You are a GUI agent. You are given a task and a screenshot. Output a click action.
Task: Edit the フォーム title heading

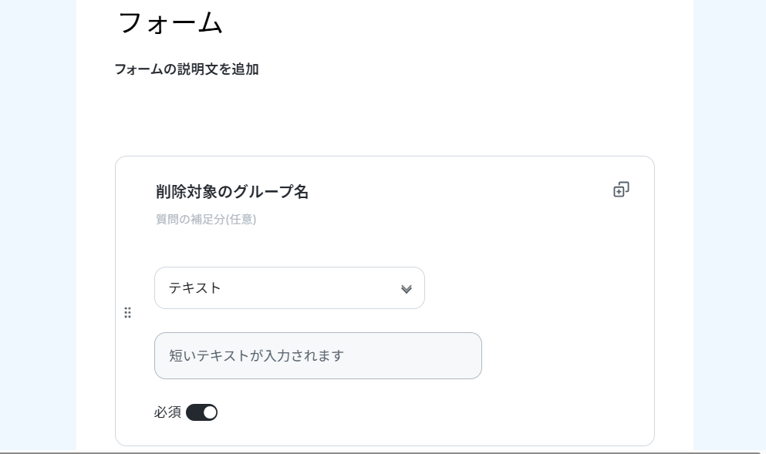(170, 22)
